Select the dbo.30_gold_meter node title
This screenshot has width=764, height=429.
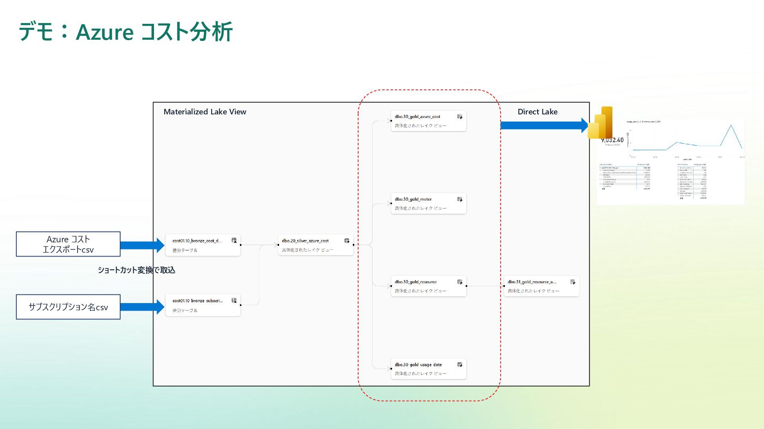413,199
